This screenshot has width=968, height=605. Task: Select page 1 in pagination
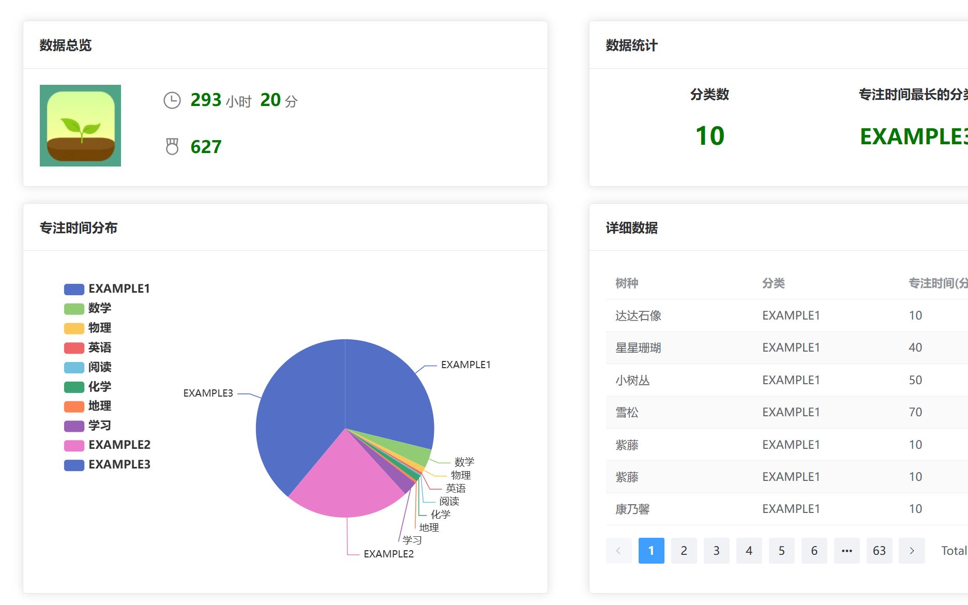[651, 551]
